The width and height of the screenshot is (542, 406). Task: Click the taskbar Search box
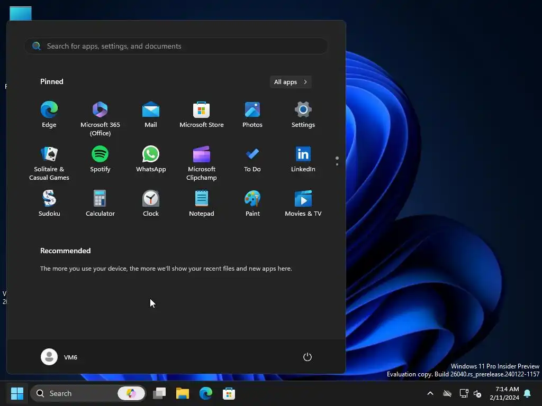point(88,393)
